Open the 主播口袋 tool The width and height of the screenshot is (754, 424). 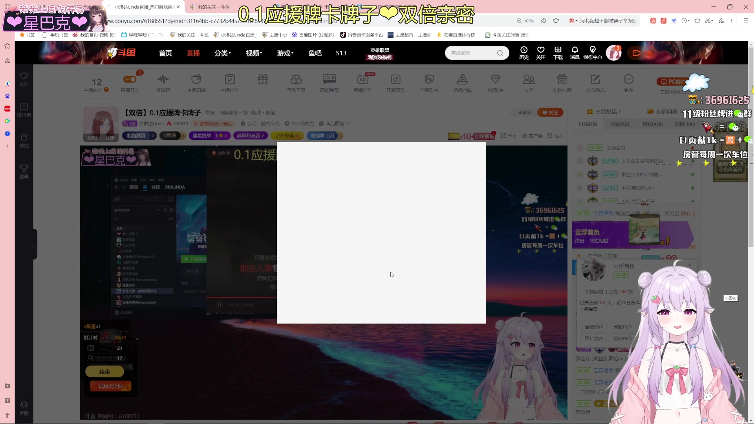pyautogui.click(x=196, y=83)
